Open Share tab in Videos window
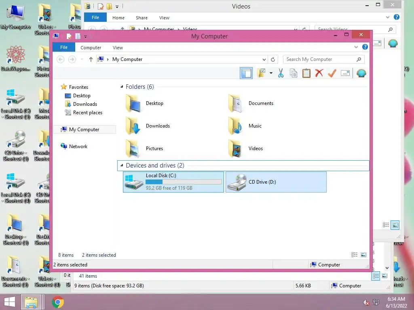 tap(142, 18)
